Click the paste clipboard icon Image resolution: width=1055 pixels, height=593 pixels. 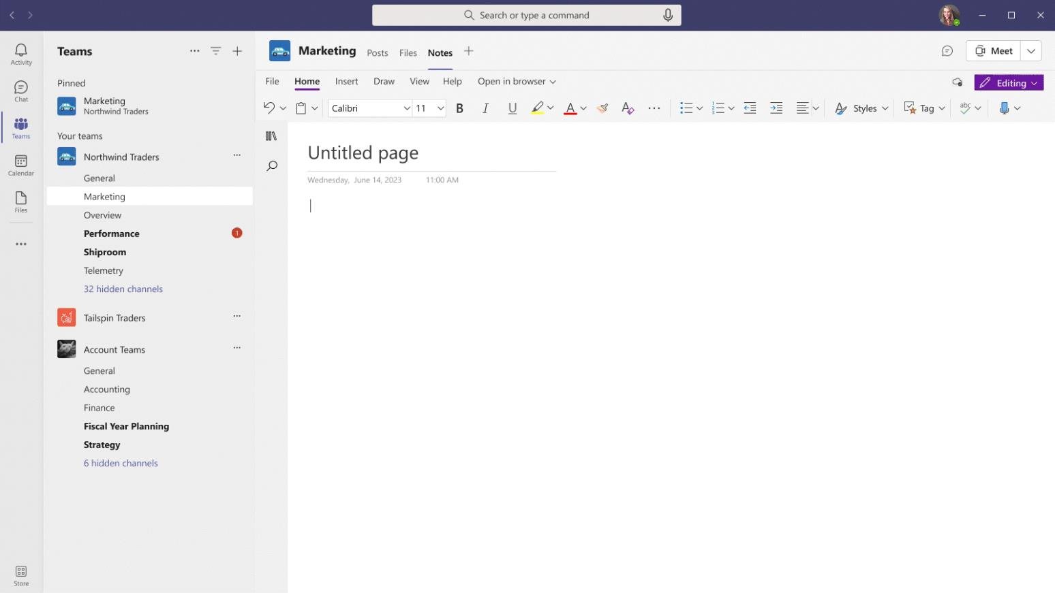tap(301, 108)
